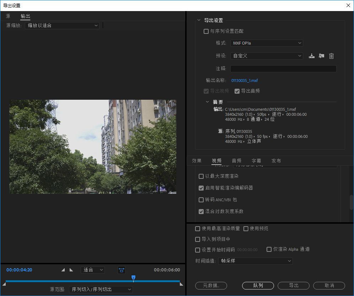The image size is (354, 296).
Task: Toggle the crop output tool
Action: pos(122,270)
